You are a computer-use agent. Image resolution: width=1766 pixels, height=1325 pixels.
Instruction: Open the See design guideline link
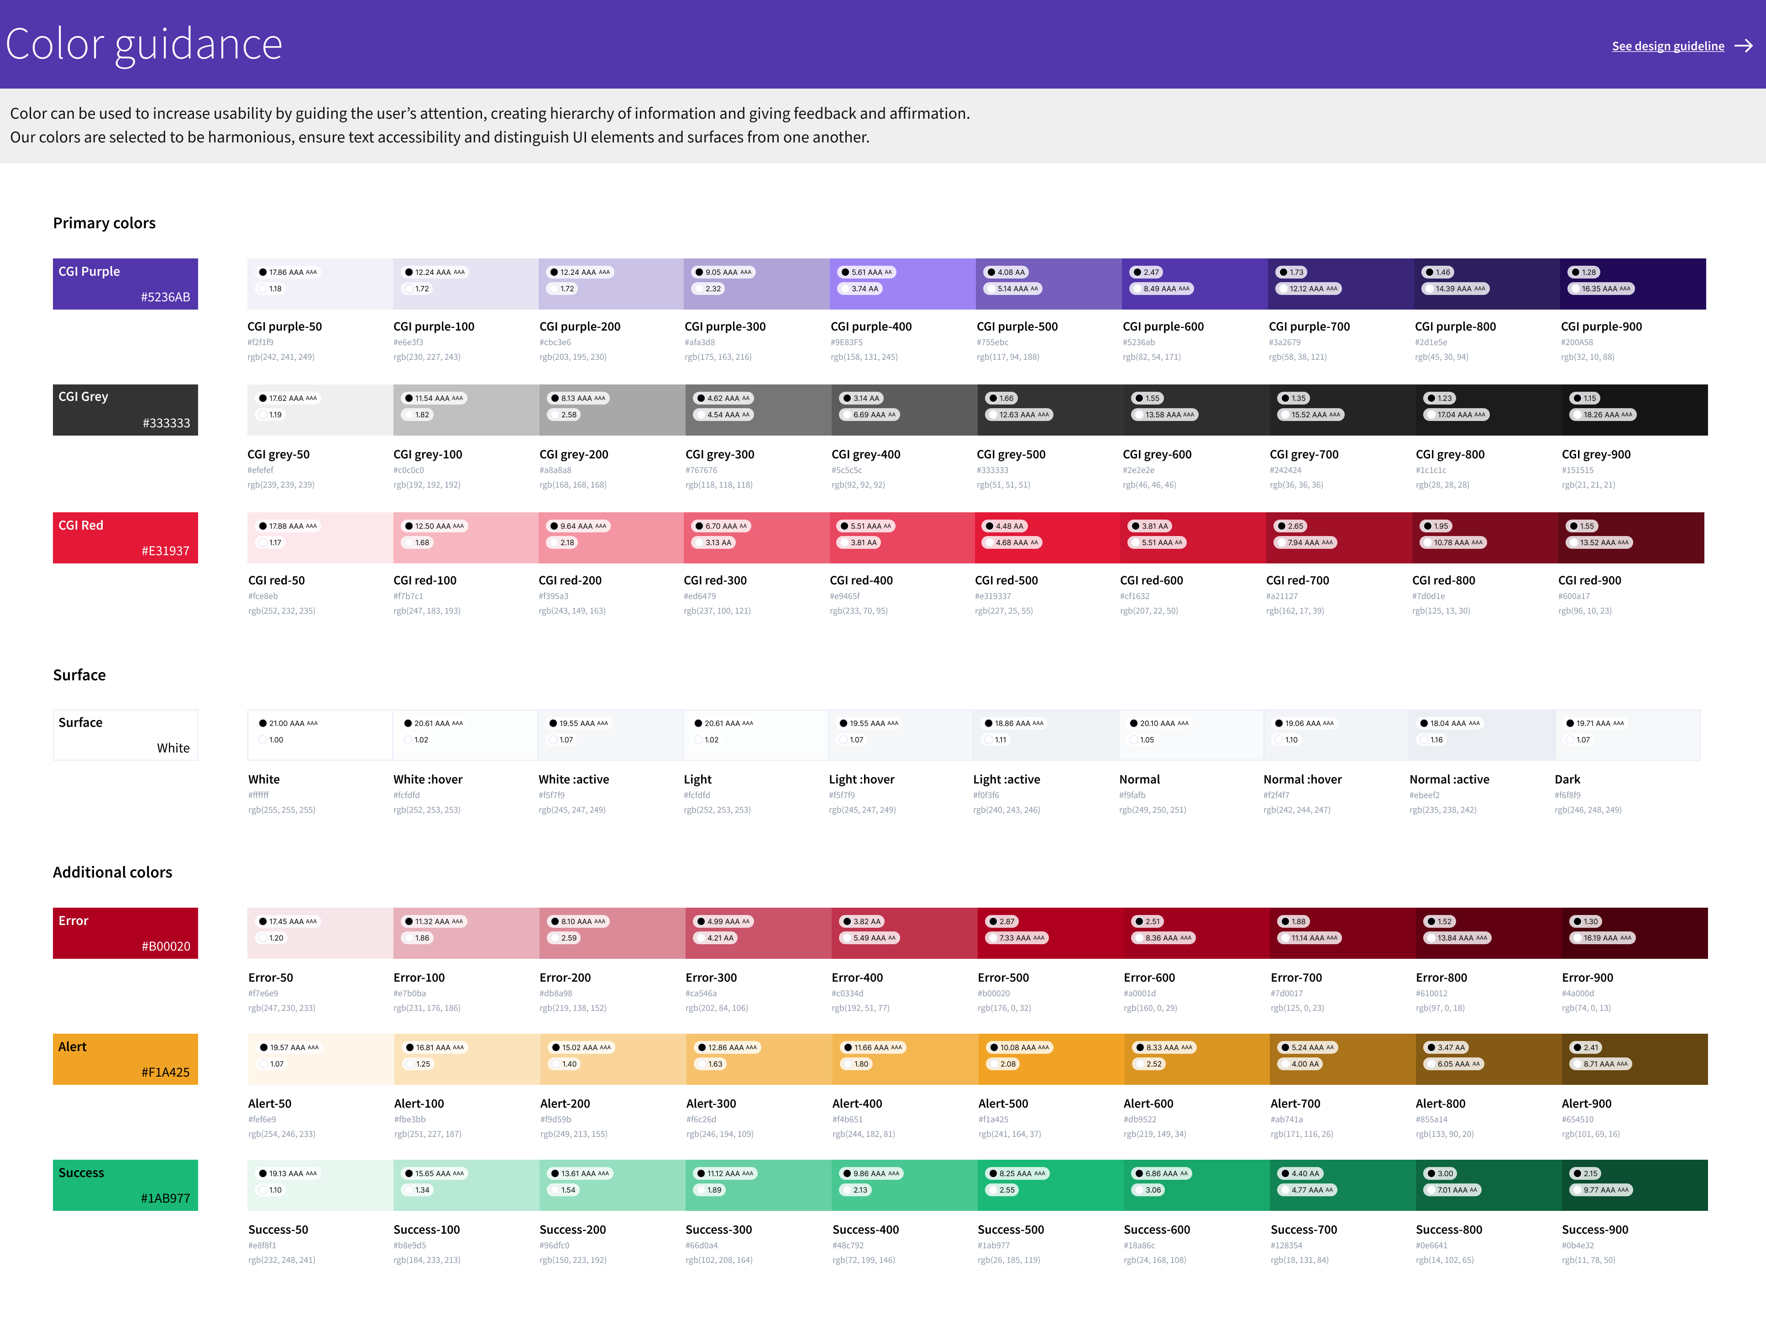(1668, 46)
